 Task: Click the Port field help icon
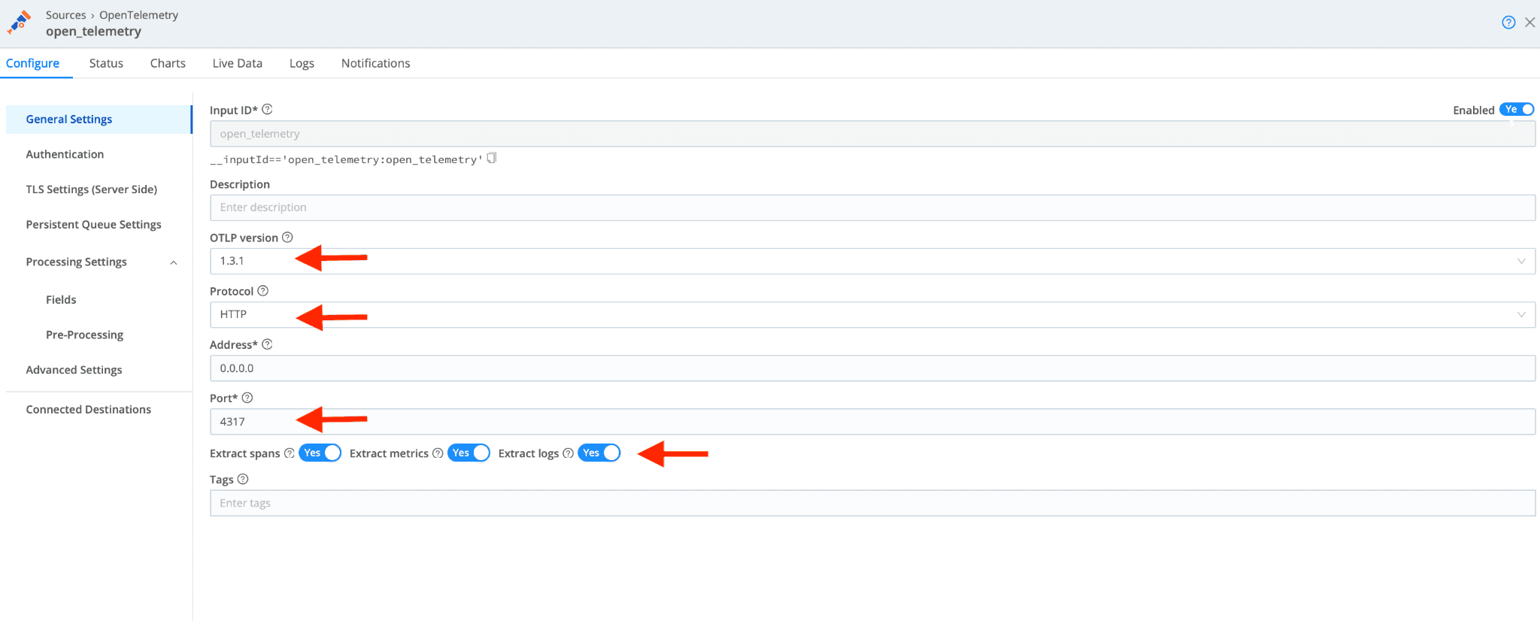pos(247,398)
